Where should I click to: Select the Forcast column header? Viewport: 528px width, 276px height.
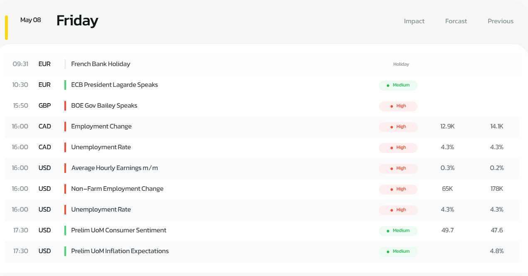pos(456,21)
